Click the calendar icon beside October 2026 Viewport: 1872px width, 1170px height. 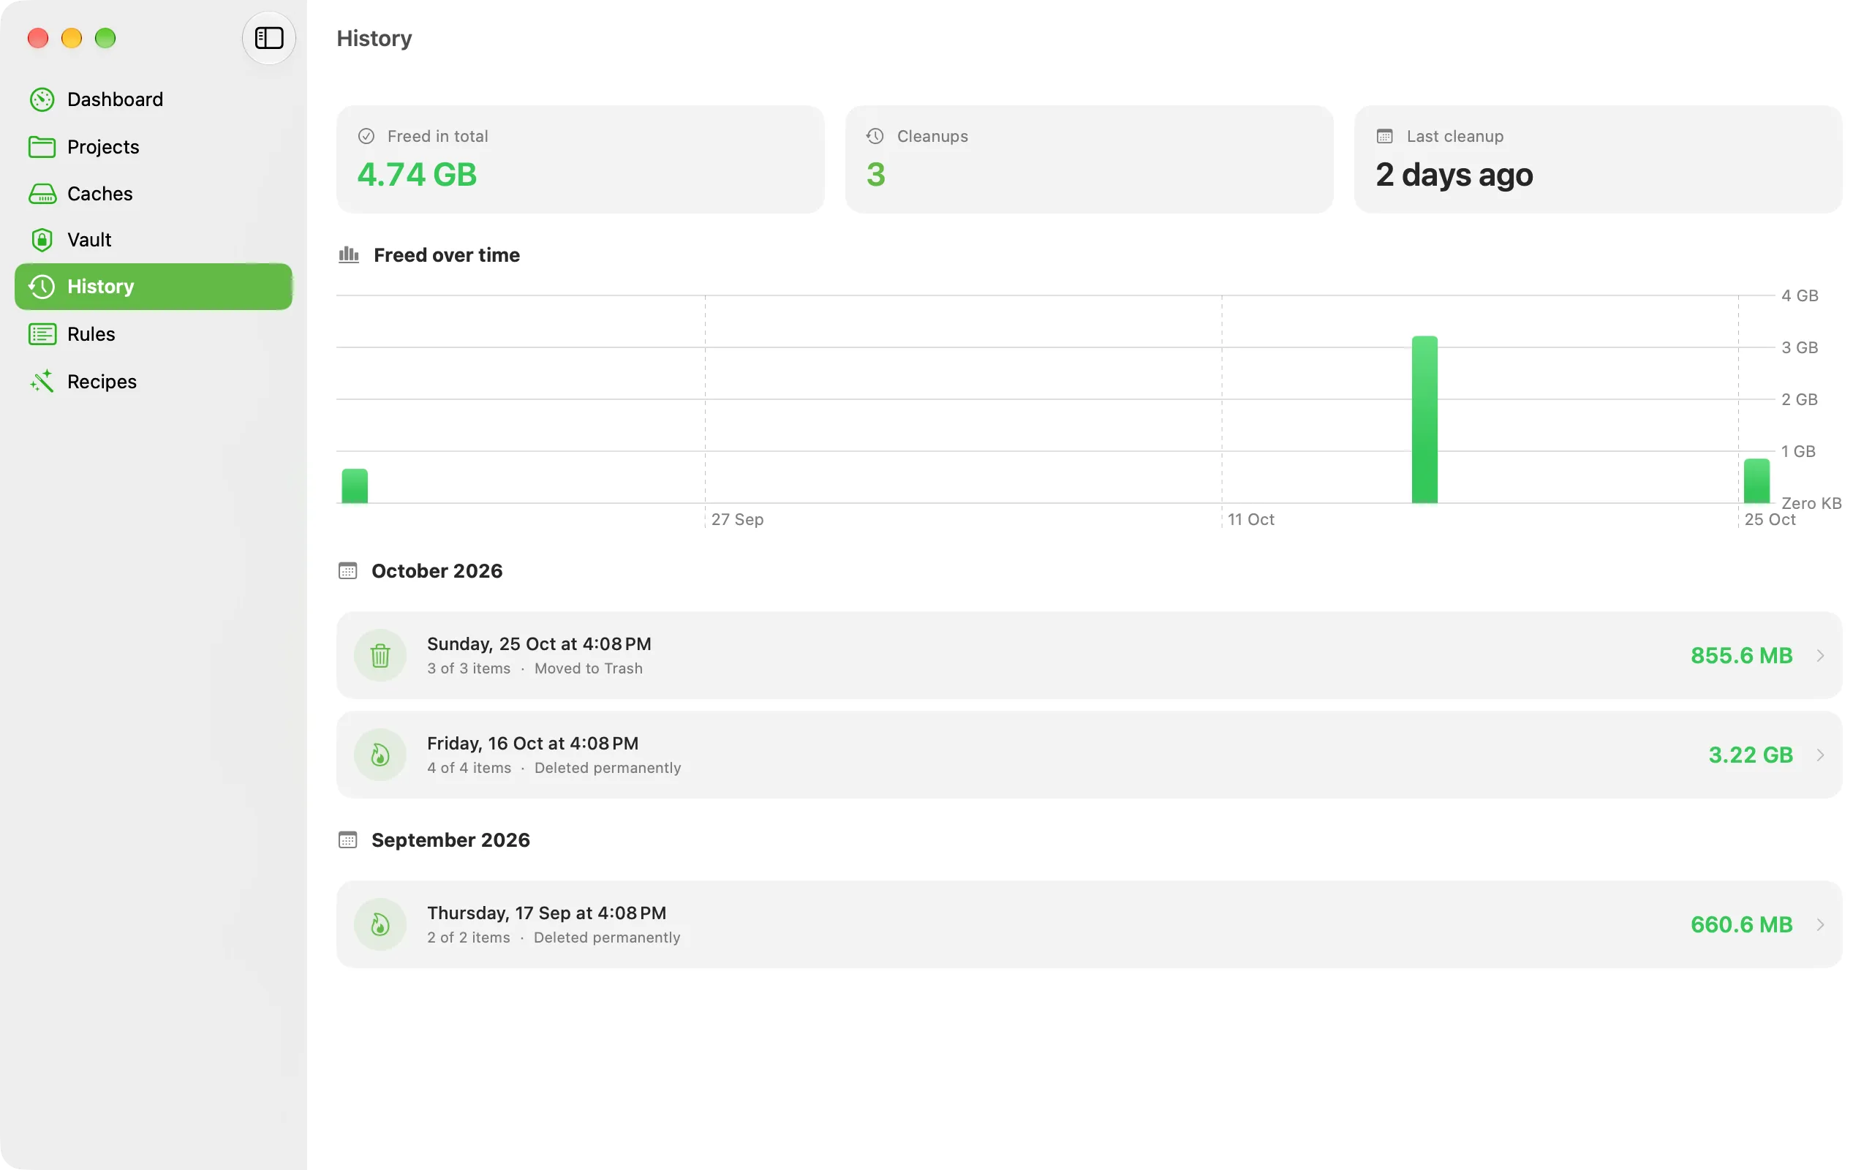347,571
